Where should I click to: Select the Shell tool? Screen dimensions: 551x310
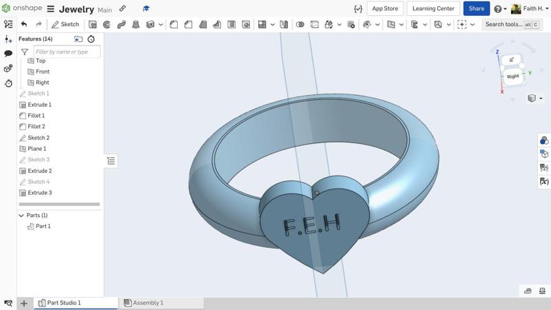(231, 24)
